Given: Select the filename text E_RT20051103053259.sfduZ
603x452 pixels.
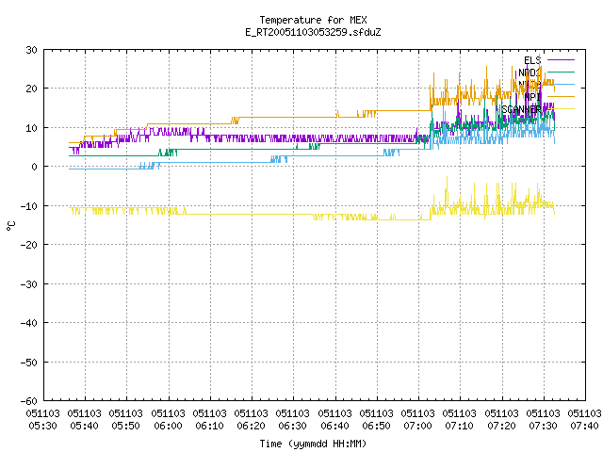Looking at the screenshot, I should [x=313, y=32].
